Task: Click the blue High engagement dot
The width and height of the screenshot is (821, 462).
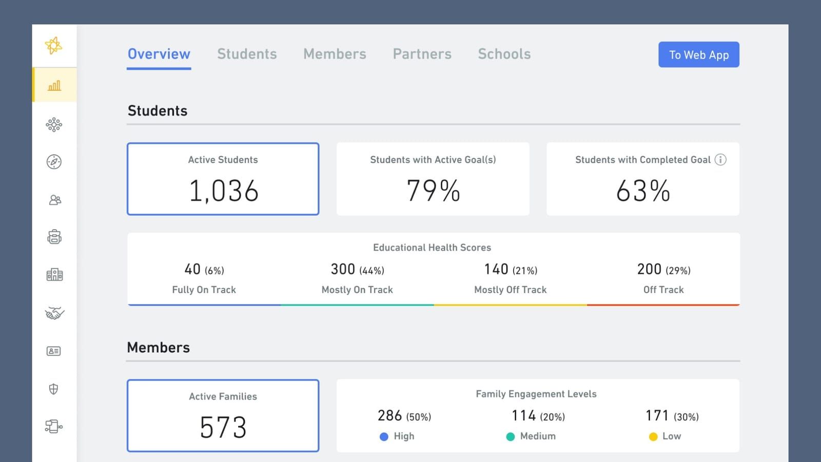Action: tap(383, 436)
